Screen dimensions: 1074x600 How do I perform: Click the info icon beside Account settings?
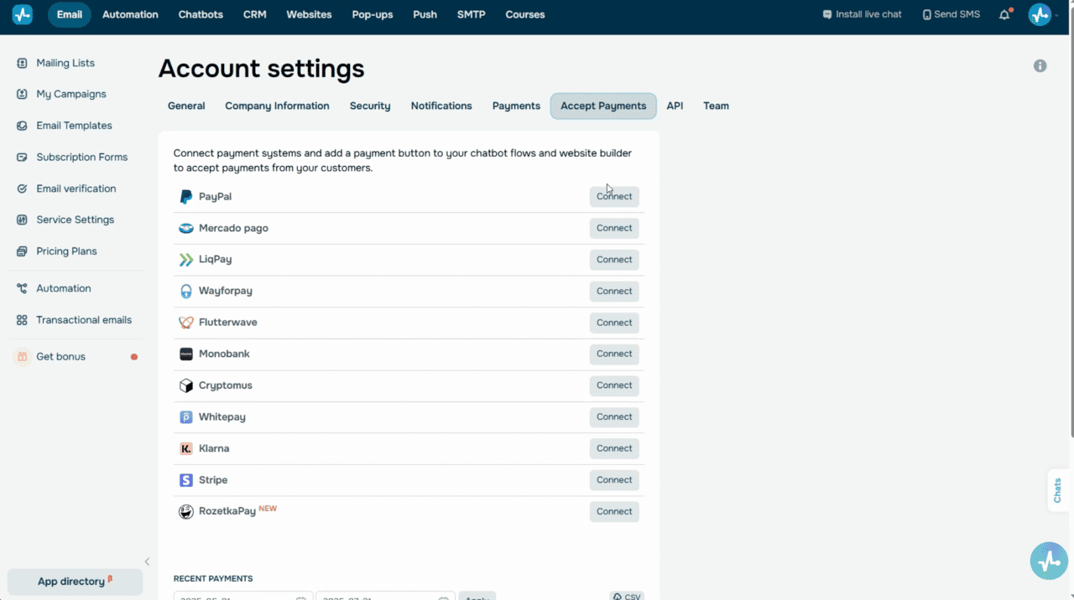(1040, 65)
